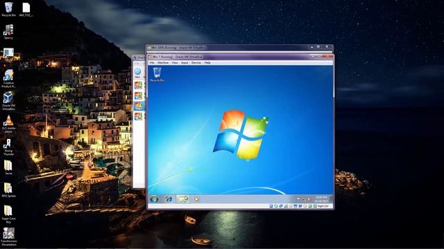This screenshot has width=444, height=249.
Task: Select the AM_TOZ file on the host desktop
Action: 26,9
